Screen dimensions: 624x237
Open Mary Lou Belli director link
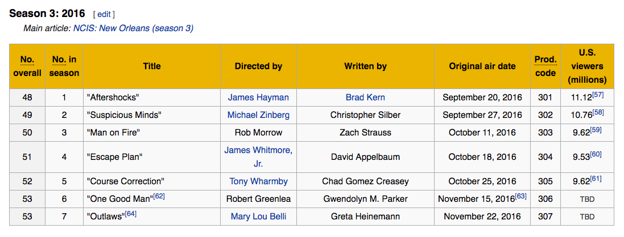[x=258, y=217]
